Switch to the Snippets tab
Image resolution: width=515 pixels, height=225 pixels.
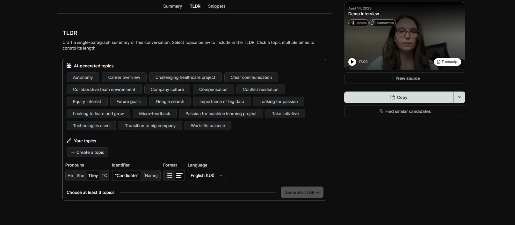pos(217,6)
